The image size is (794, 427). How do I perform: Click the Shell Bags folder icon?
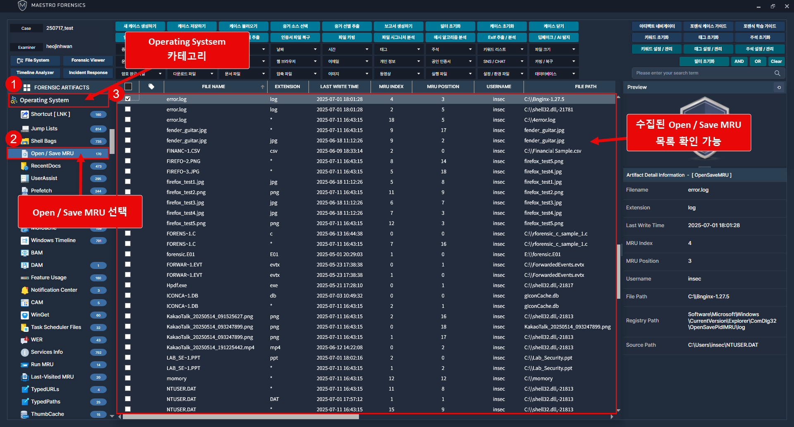click(x=25, y=141)
